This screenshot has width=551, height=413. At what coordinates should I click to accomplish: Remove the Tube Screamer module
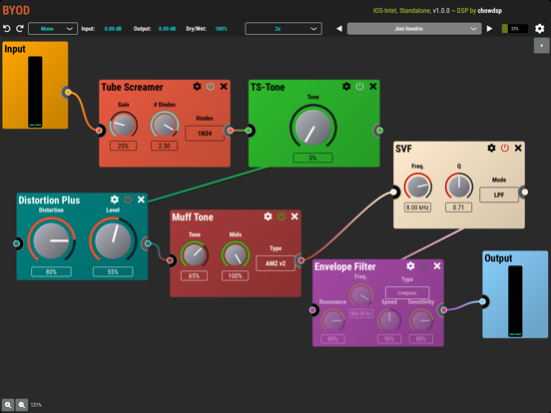click(x=224, y=87)
